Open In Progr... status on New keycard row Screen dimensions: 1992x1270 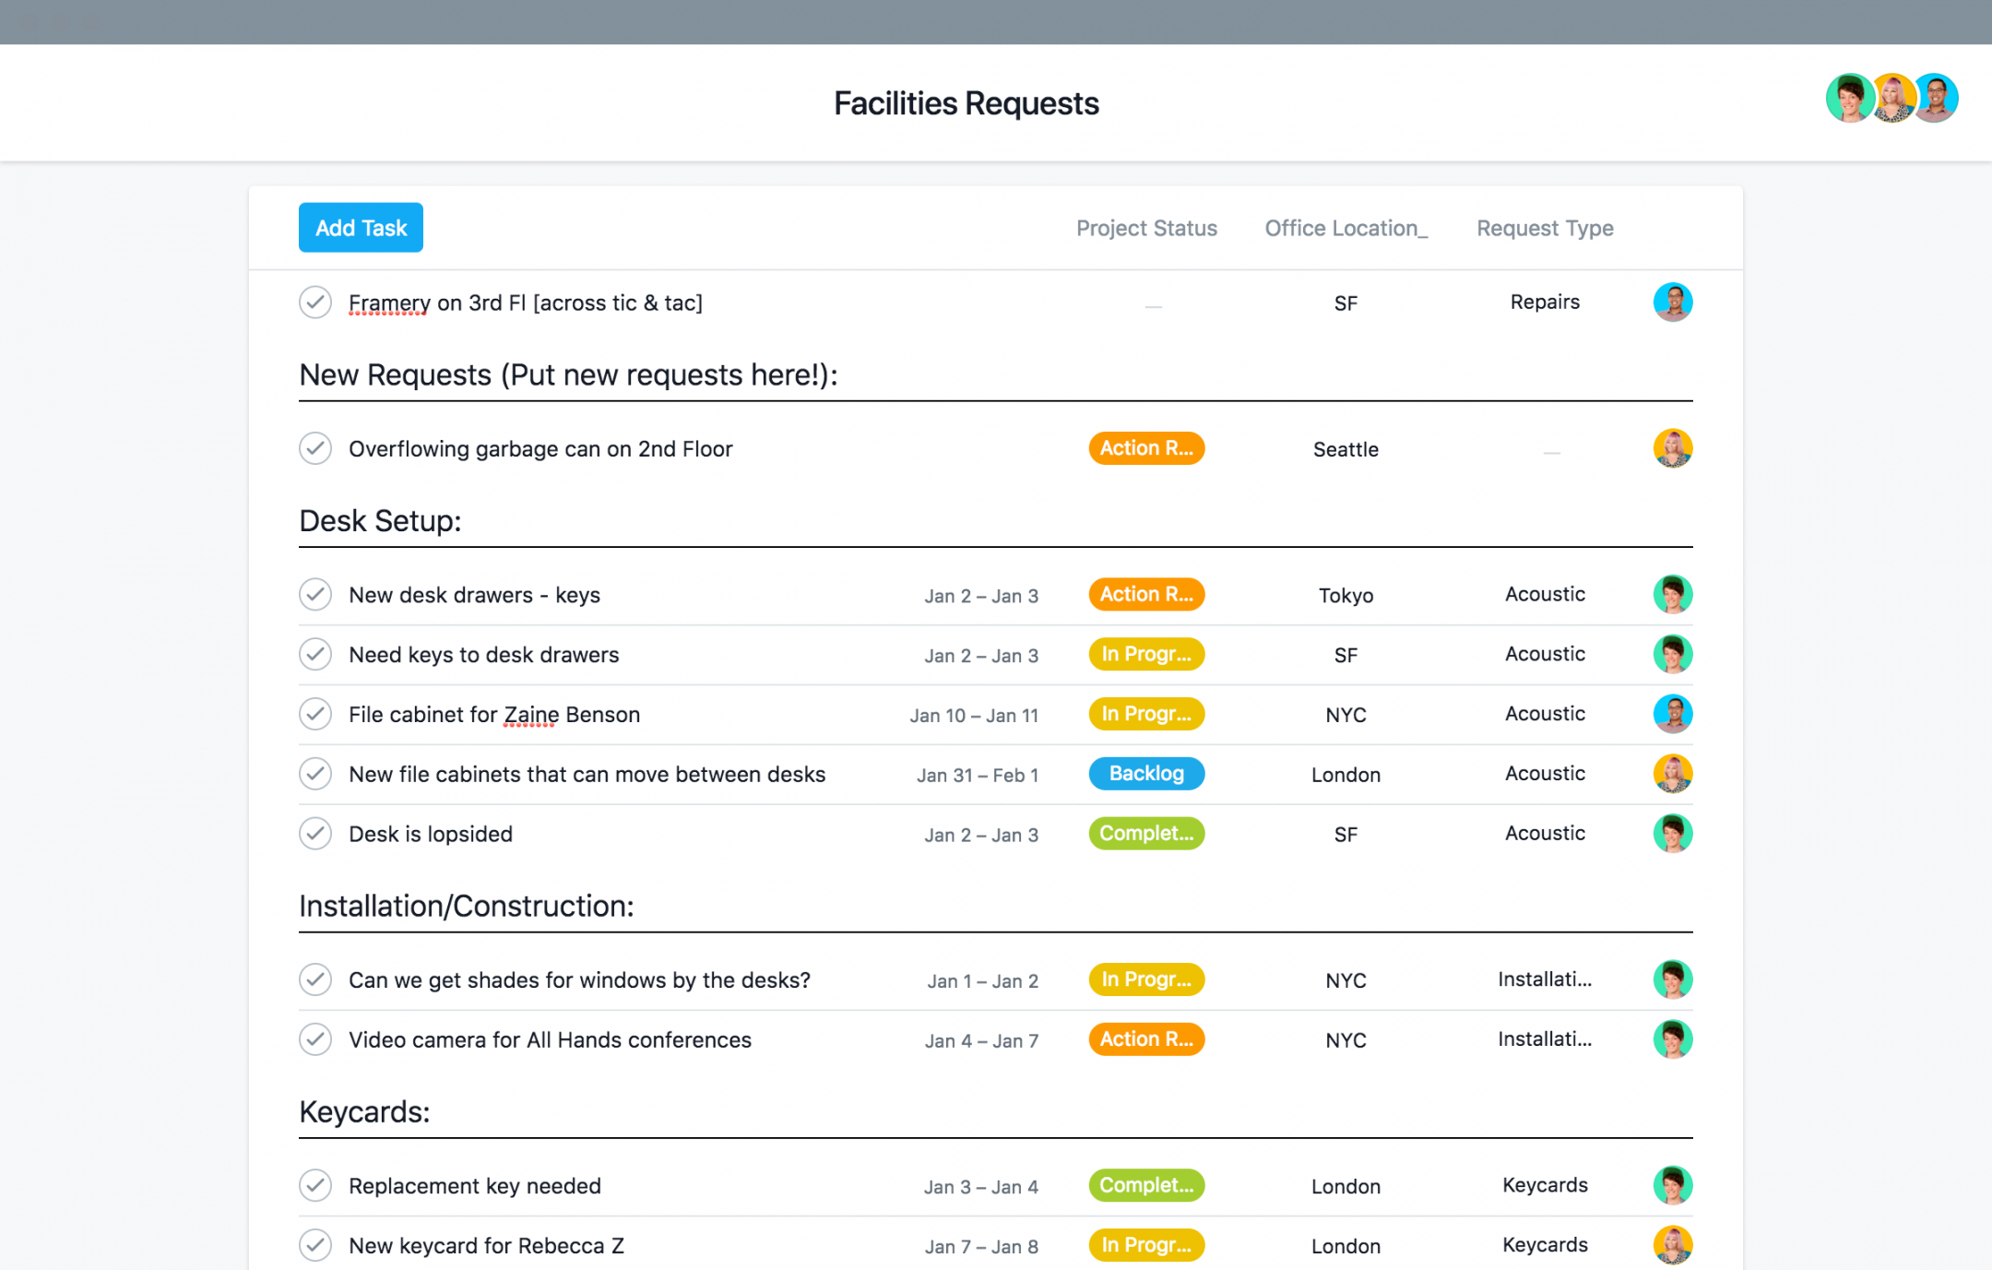(1146, 1245)
